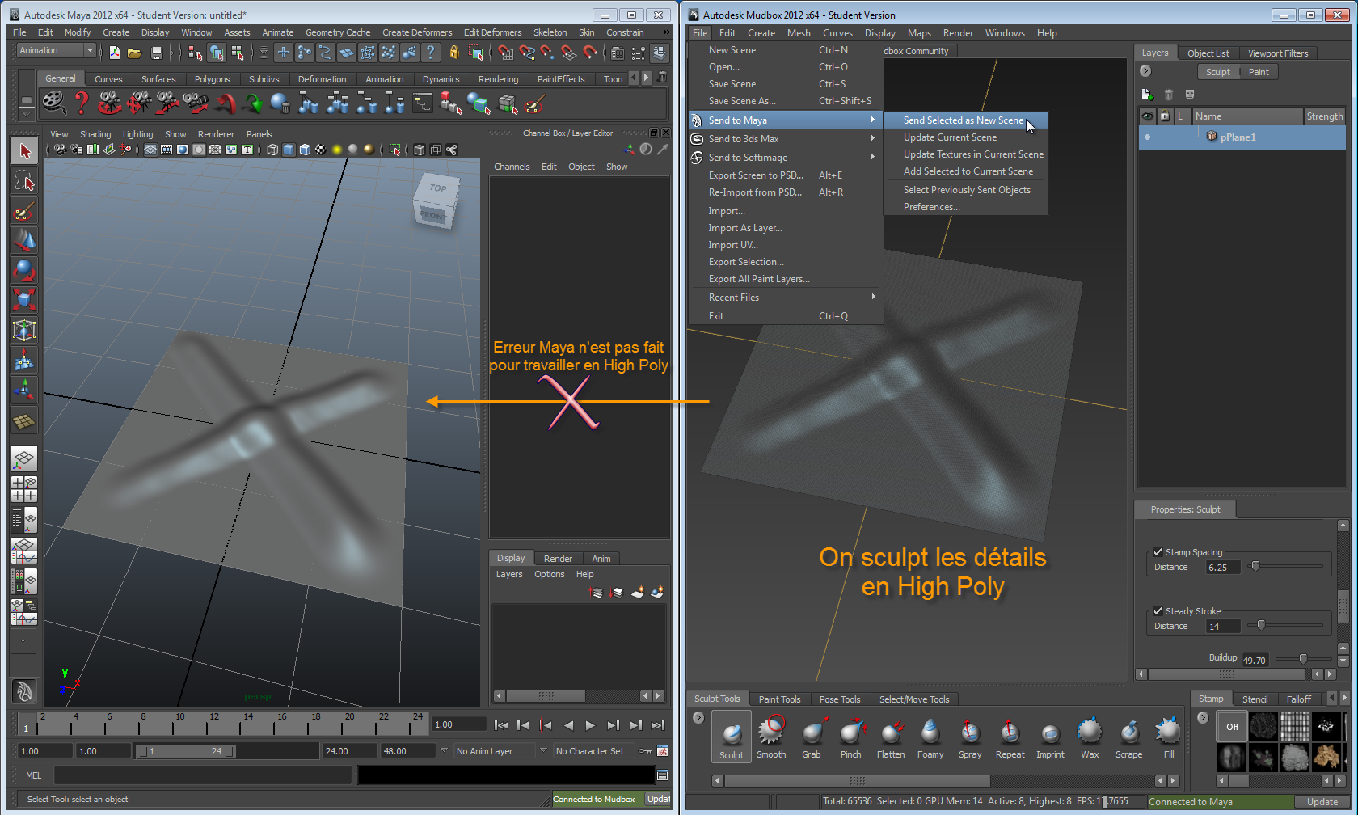Click the Update button in Mudbox
1358x815 pixels.
pos(1322,802)
